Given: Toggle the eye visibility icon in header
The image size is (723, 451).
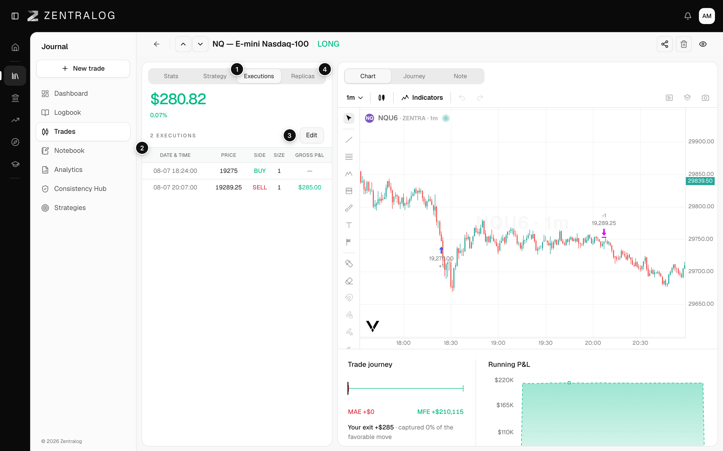Looking at the screenshot, I should pyautogui.click(x=703, y=44).
